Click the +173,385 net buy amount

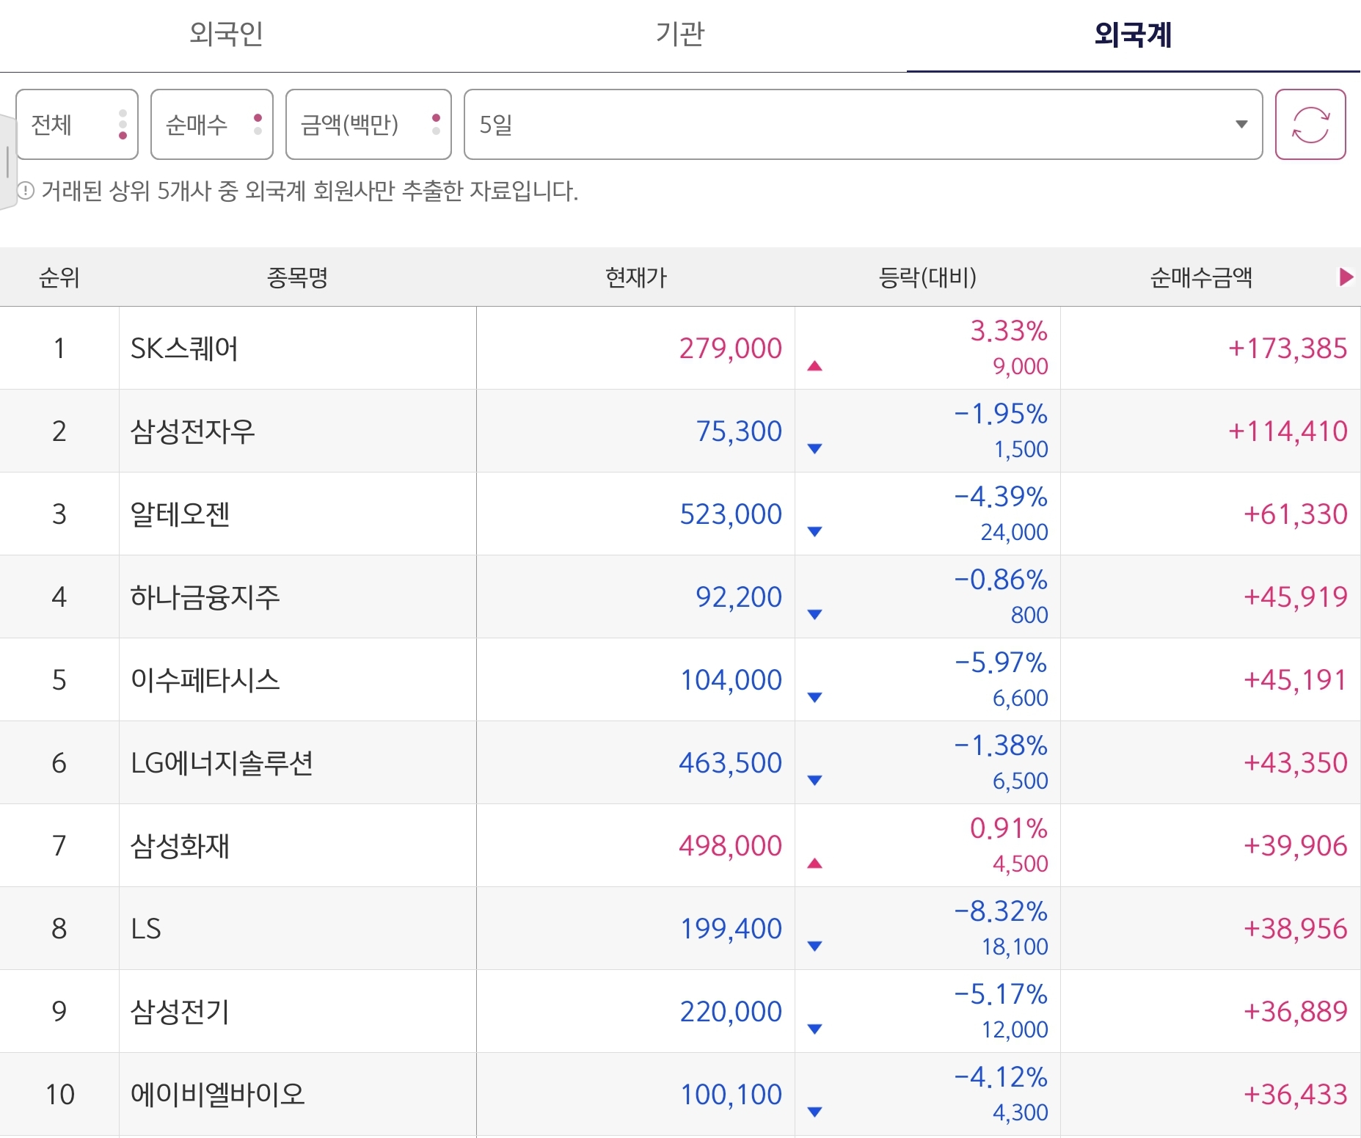coord(1288,349)
